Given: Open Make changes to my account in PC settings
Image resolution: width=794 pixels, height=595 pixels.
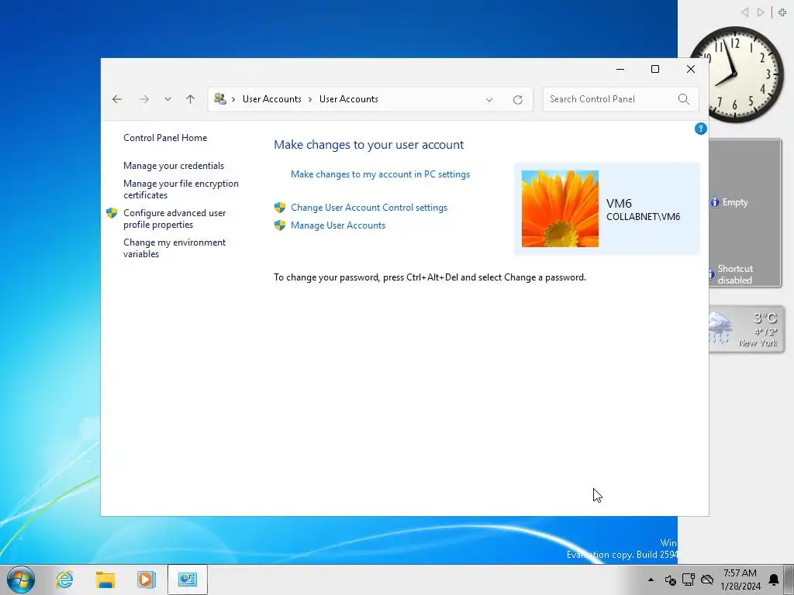Looking at the screenshot, I should coord(380,174).
